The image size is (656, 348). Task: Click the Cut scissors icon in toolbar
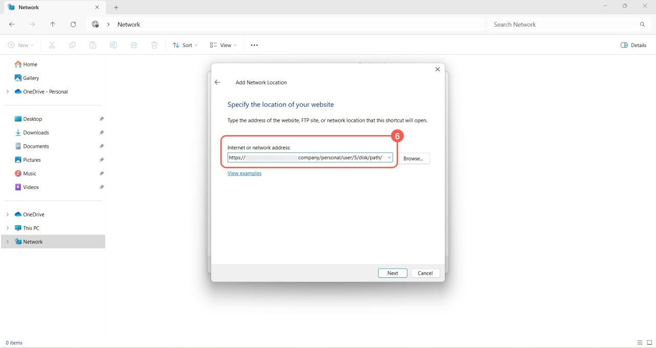(x=52, y=45)
